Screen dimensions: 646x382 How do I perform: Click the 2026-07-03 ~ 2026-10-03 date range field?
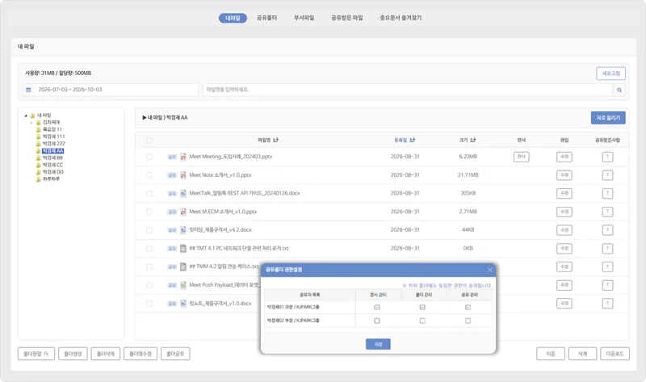[x=111, y=90]
